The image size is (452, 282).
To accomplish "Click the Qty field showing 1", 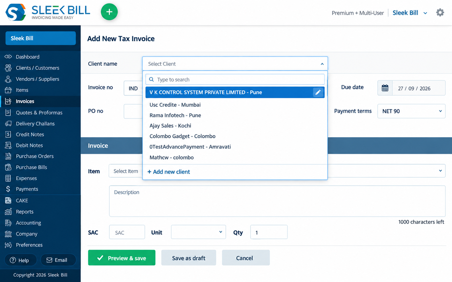I will pyautogui.click(x=269, y=232).
